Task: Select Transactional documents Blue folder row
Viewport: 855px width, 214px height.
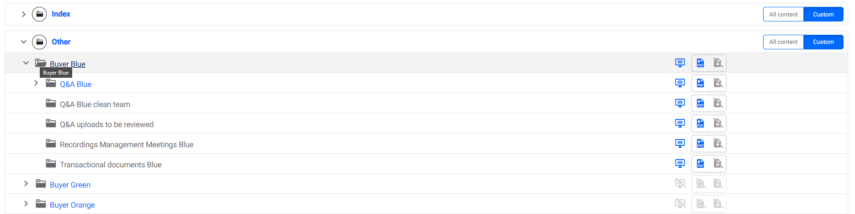Action: [x=111, y=165]
